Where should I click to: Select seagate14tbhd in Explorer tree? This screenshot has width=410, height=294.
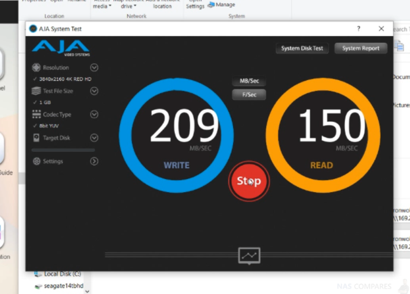(59, 286)
